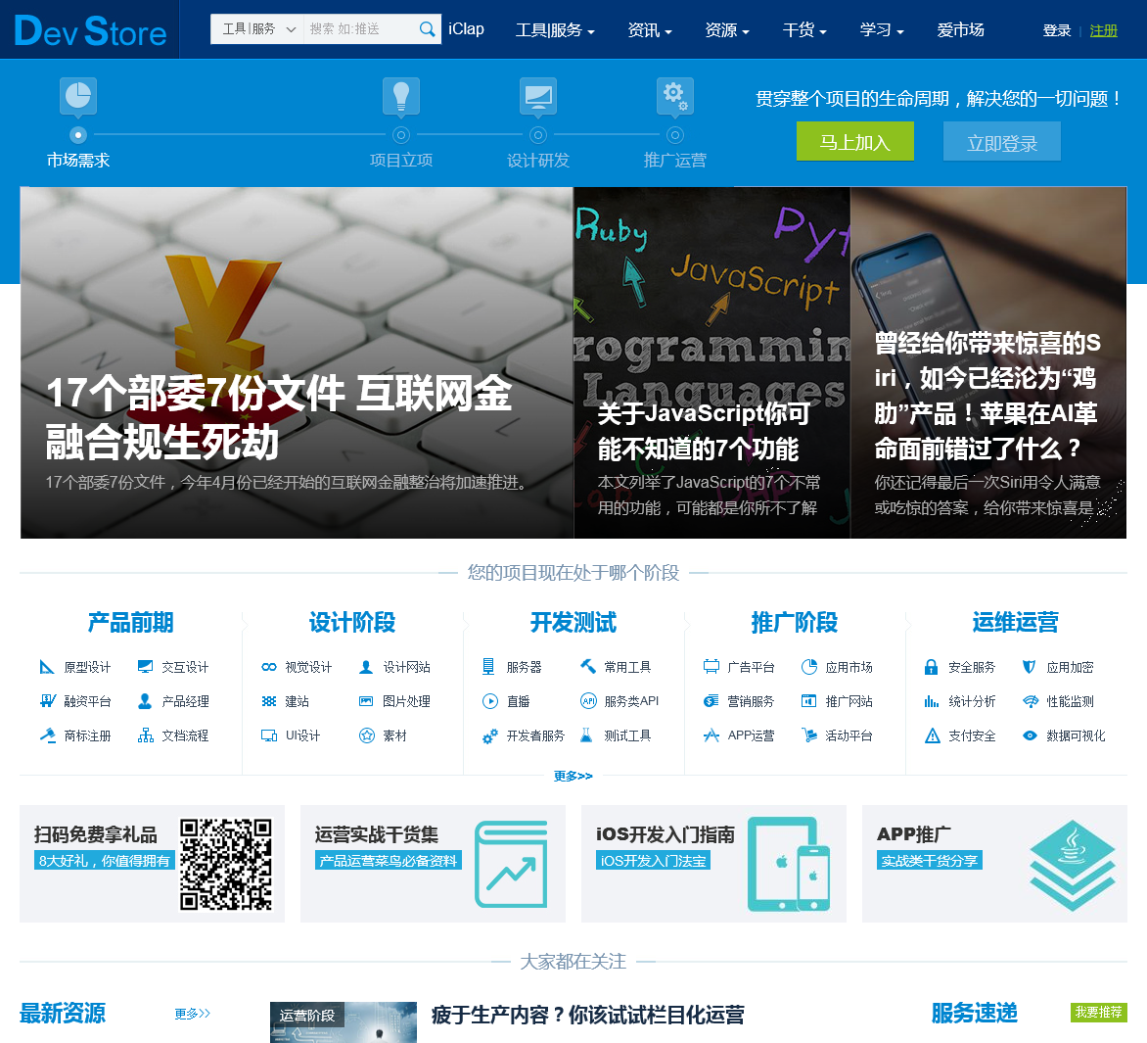Expand the 资讯 navigation menu
1147x1043 pixels.
tap(650, 30)
